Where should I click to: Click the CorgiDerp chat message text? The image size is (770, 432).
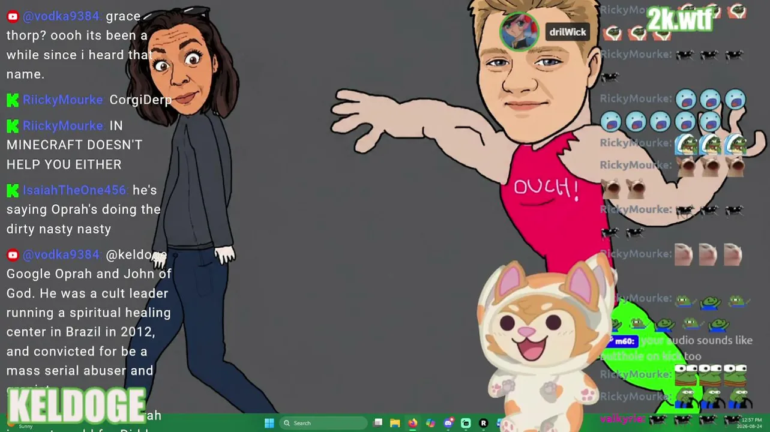[x=140, y=100]
